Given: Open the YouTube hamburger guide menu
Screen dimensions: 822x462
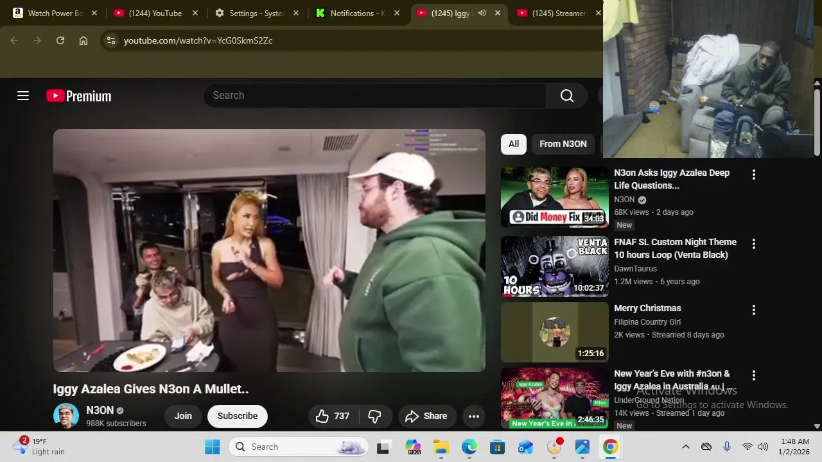Looking at the screenshot, I should click(x=23, y=96).
